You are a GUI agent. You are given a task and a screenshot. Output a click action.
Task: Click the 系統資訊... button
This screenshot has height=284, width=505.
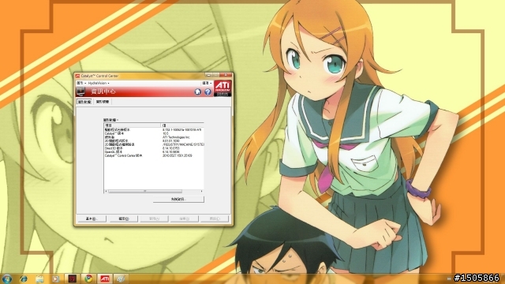(178, 200)
